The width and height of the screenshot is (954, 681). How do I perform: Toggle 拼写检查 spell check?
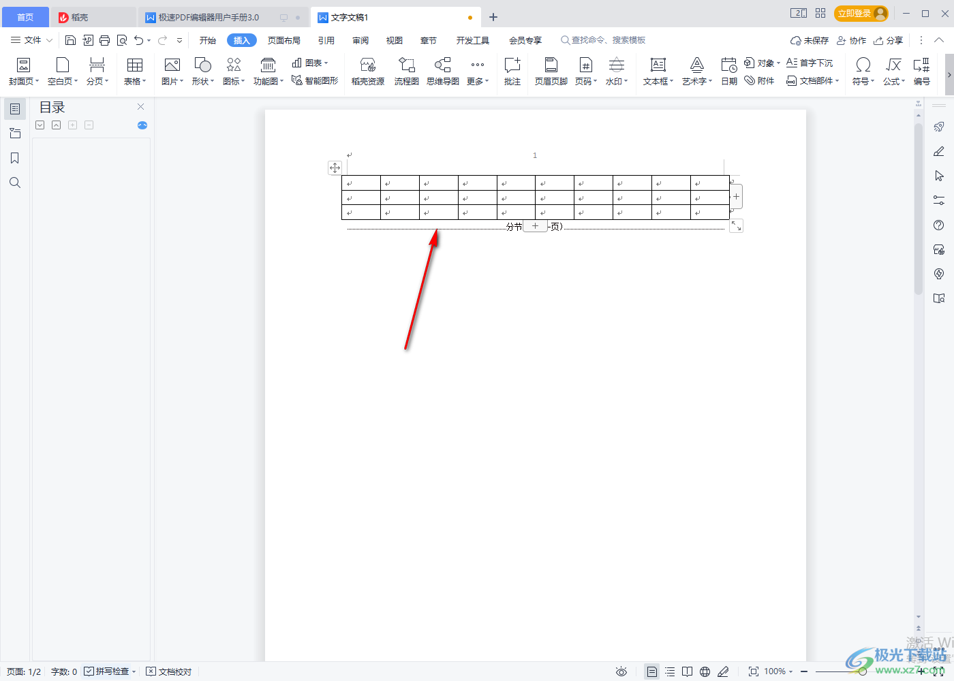(x=110, y=671)
